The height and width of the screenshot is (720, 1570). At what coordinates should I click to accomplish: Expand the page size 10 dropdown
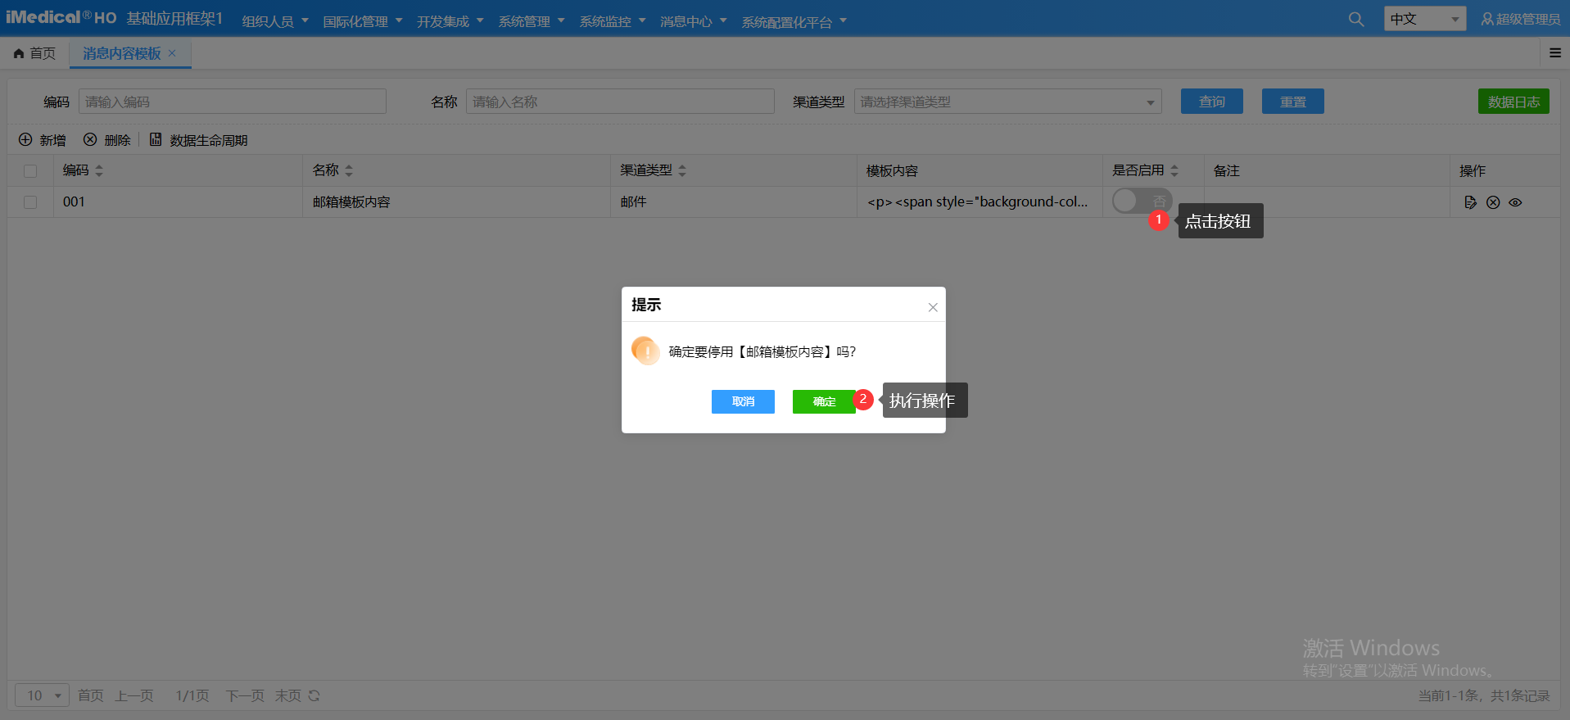point(42,695)
